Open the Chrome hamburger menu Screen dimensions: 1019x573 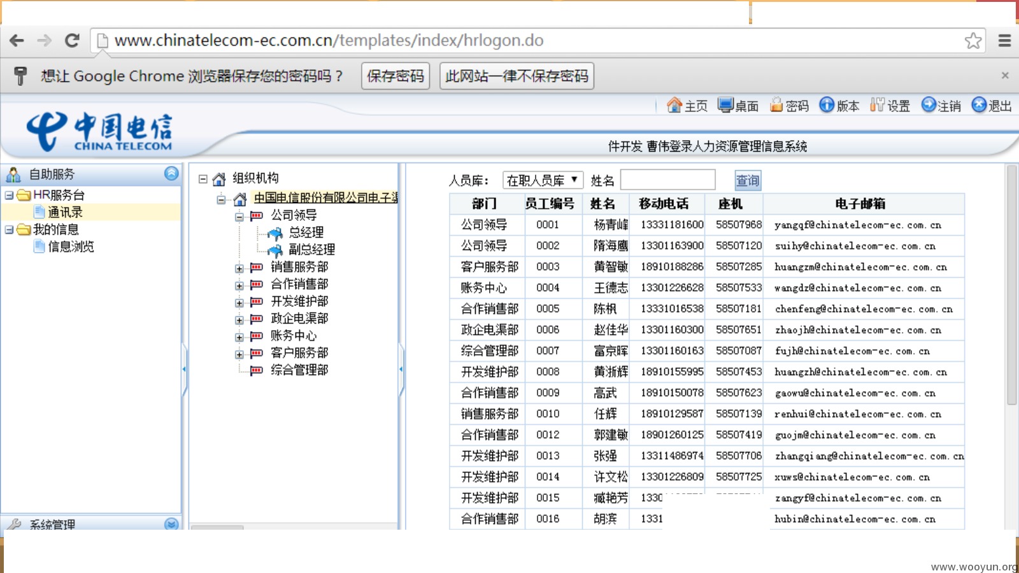1004,41
